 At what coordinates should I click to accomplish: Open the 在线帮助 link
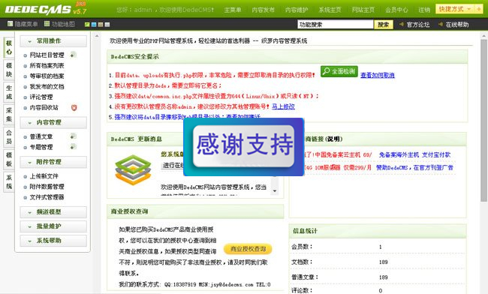click(457, 24)
